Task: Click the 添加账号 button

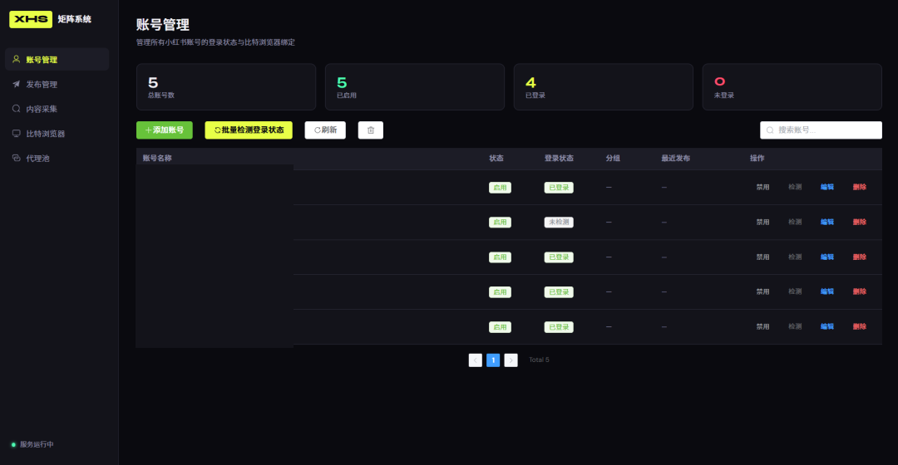Action: point(165,130)
